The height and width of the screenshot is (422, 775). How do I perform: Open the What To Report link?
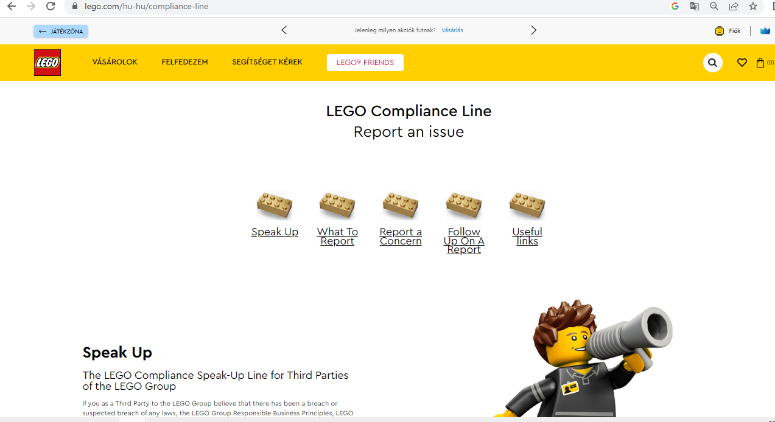point(337,237)
